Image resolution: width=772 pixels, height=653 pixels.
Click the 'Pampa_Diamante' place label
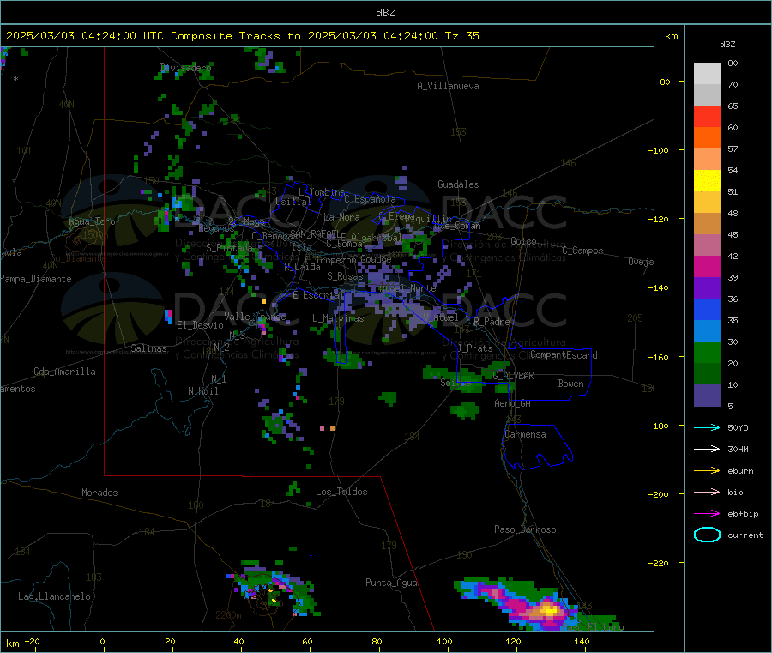[36, 279]
